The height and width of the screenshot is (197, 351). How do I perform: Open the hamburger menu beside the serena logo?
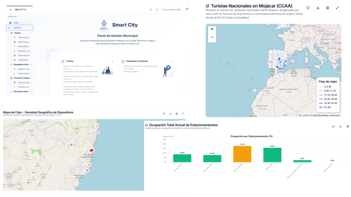pos(11,9)
